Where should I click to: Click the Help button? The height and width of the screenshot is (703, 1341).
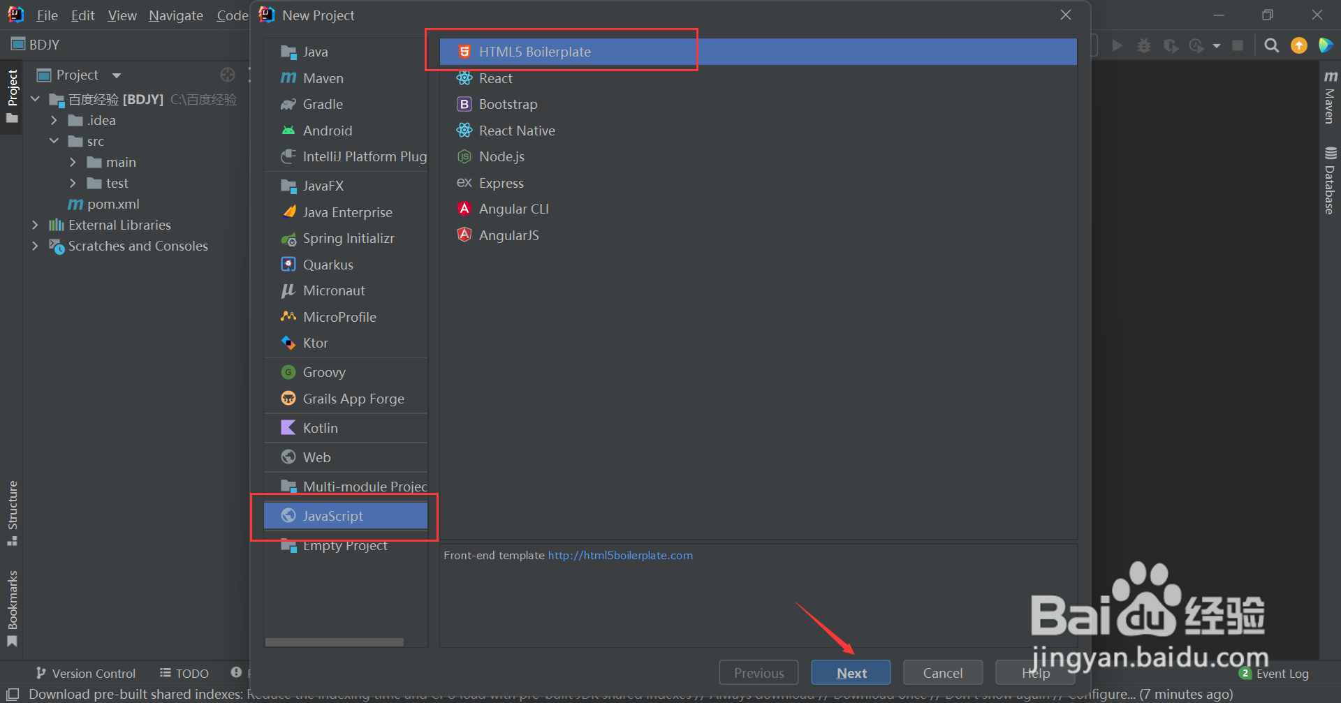(1035, 673)
